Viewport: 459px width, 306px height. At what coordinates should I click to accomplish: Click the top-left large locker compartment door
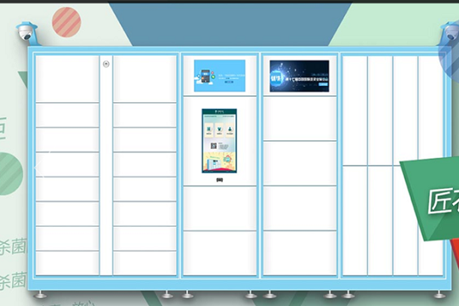[67, 78]
